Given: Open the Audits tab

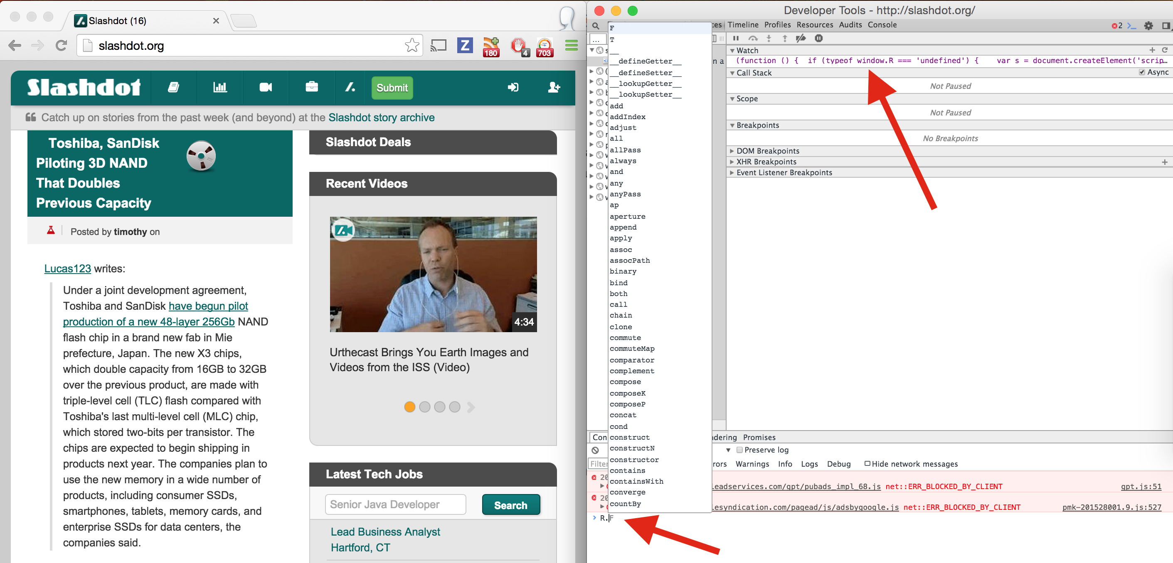Looking at the screenshot, I should click(850, 24).
